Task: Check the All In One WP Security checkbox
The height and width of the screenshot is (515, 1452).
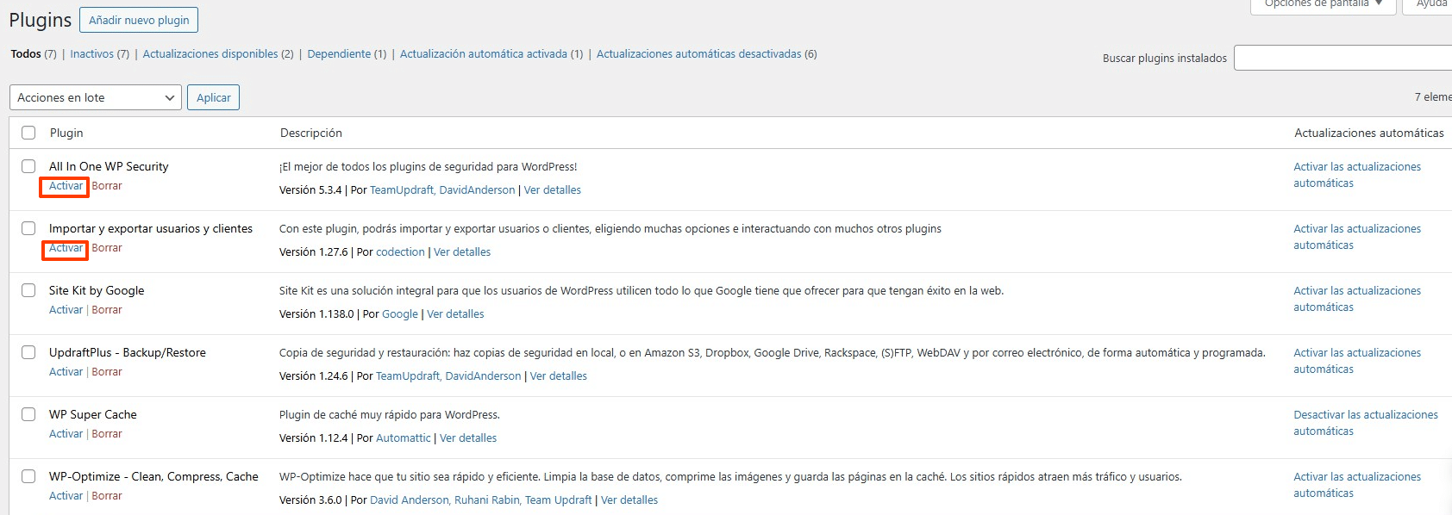Action: tap(28, 166)
